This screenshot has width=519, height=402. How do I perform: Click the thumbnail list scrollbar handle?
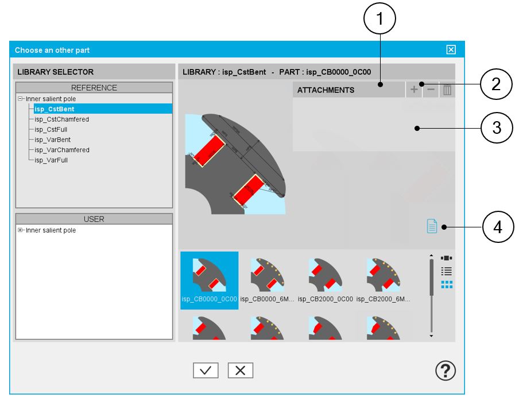(x=431, y=277)
